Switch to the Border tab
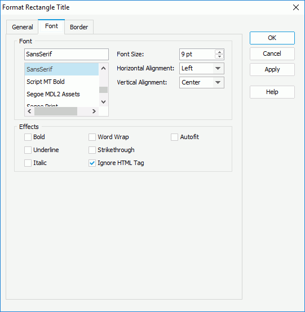 (79, 27)
